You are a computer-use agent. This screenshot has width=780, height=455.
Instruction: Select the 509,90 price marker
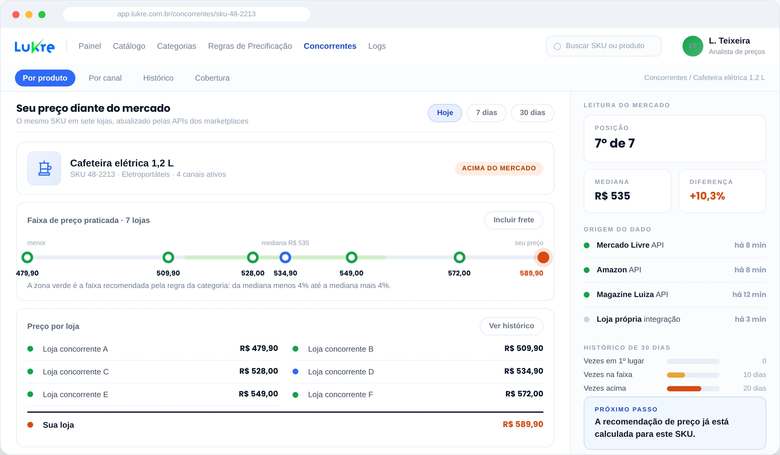click(x=168, y=257)
